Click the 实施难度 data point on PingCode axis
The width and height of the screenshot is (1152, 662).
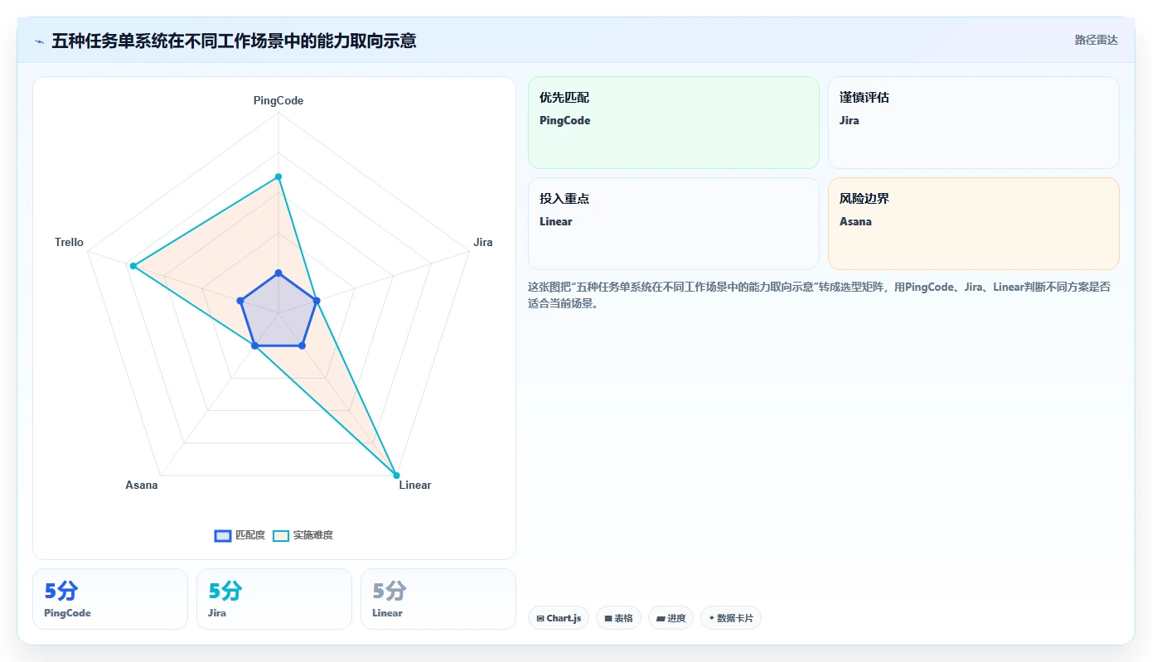pos(278,176)
